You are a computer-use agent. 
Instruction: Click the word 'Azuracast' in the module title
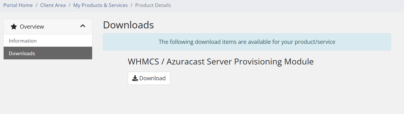(185, 62)
